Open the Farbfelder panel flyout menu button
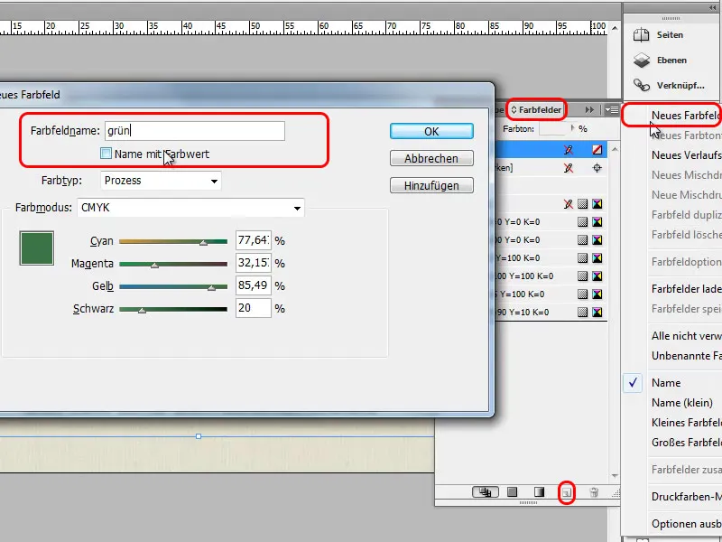Viewport: 722px width, 542px height. [612, 109]
